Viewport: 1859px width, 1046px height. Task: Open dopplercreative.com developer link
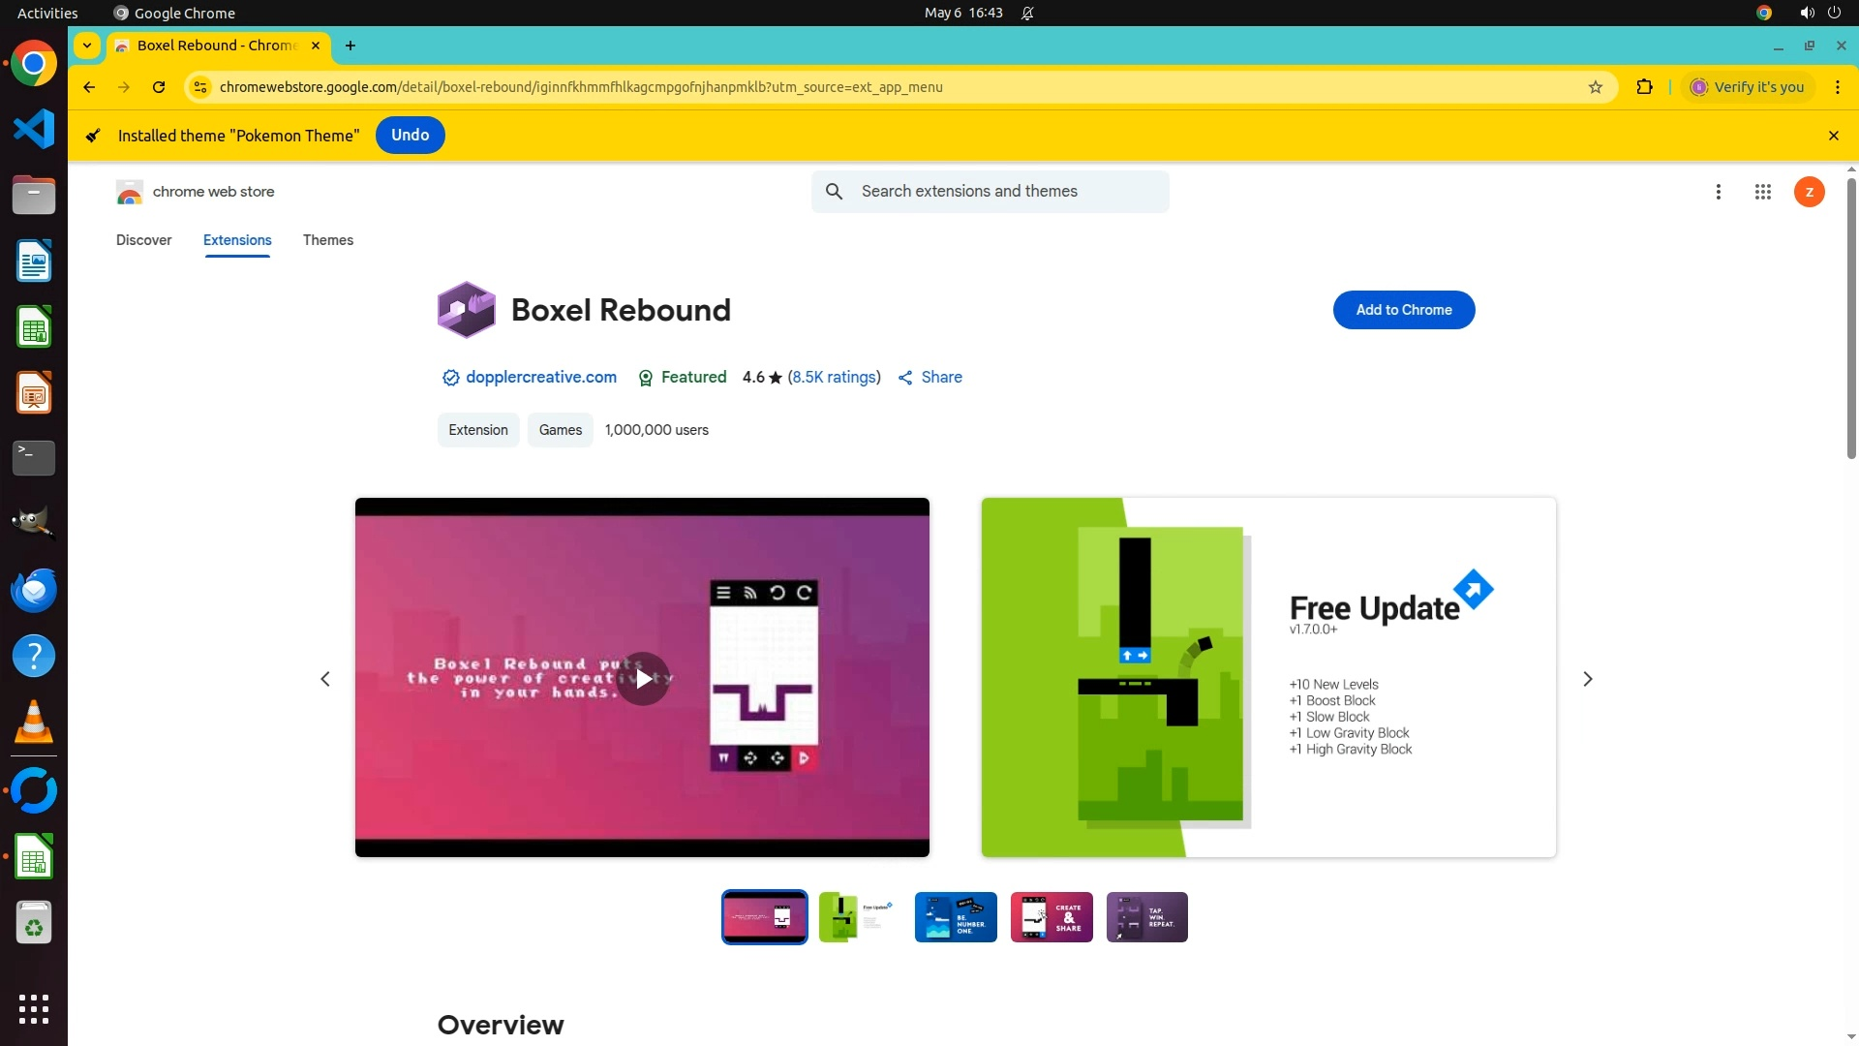(540, 378)
